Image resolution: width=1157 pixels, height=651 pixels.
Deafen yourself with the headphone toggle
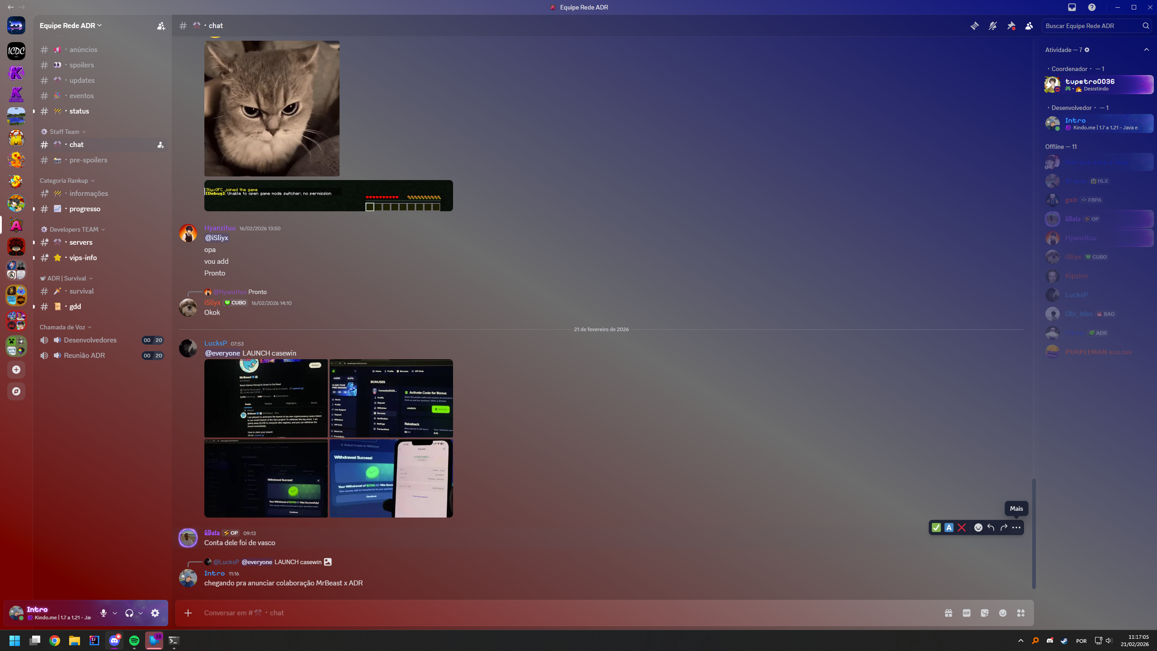[x=130, y=613]
